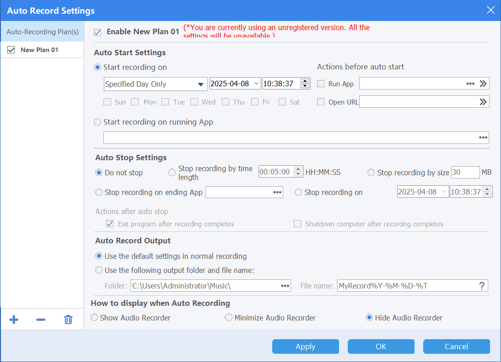
Task: Close the Auto Record Settings dialog
Action: coord(490,10)
